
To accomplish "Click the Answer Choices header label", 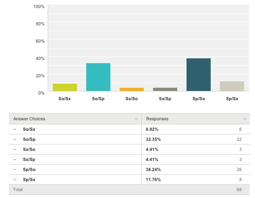I will coord(29,119).
